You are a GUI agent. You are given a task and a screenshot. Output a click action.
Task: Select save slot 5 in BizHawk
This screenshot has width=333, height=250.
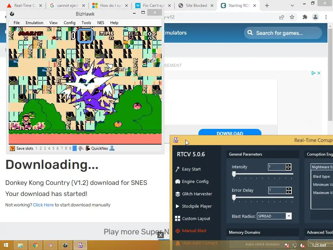tap(53, 148)
